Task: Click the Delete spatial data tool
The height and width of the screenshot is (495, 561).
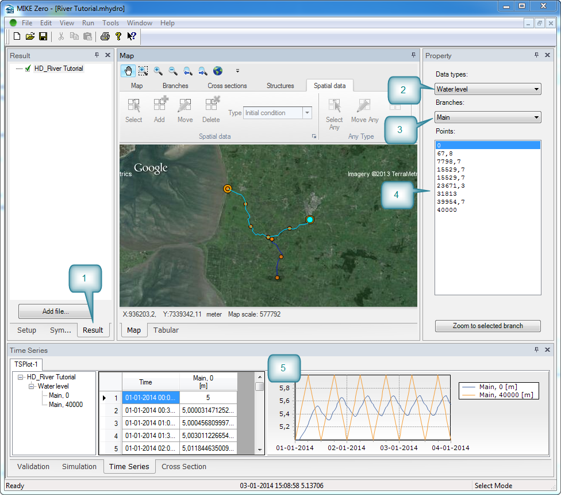Action: point(211,111)
